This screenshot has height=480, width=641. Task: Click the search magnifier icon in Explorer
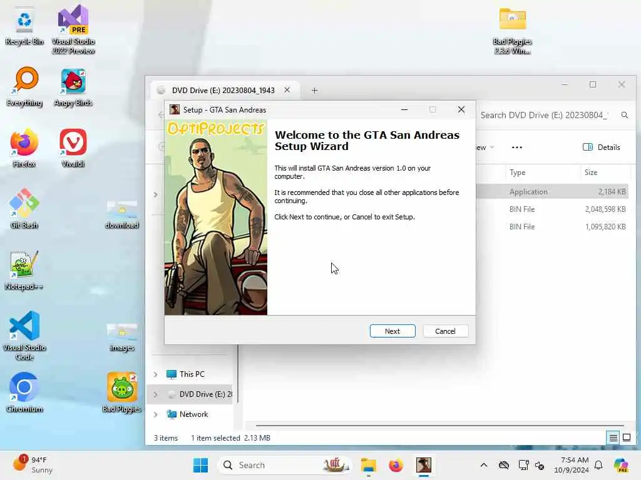pos(625,115)
